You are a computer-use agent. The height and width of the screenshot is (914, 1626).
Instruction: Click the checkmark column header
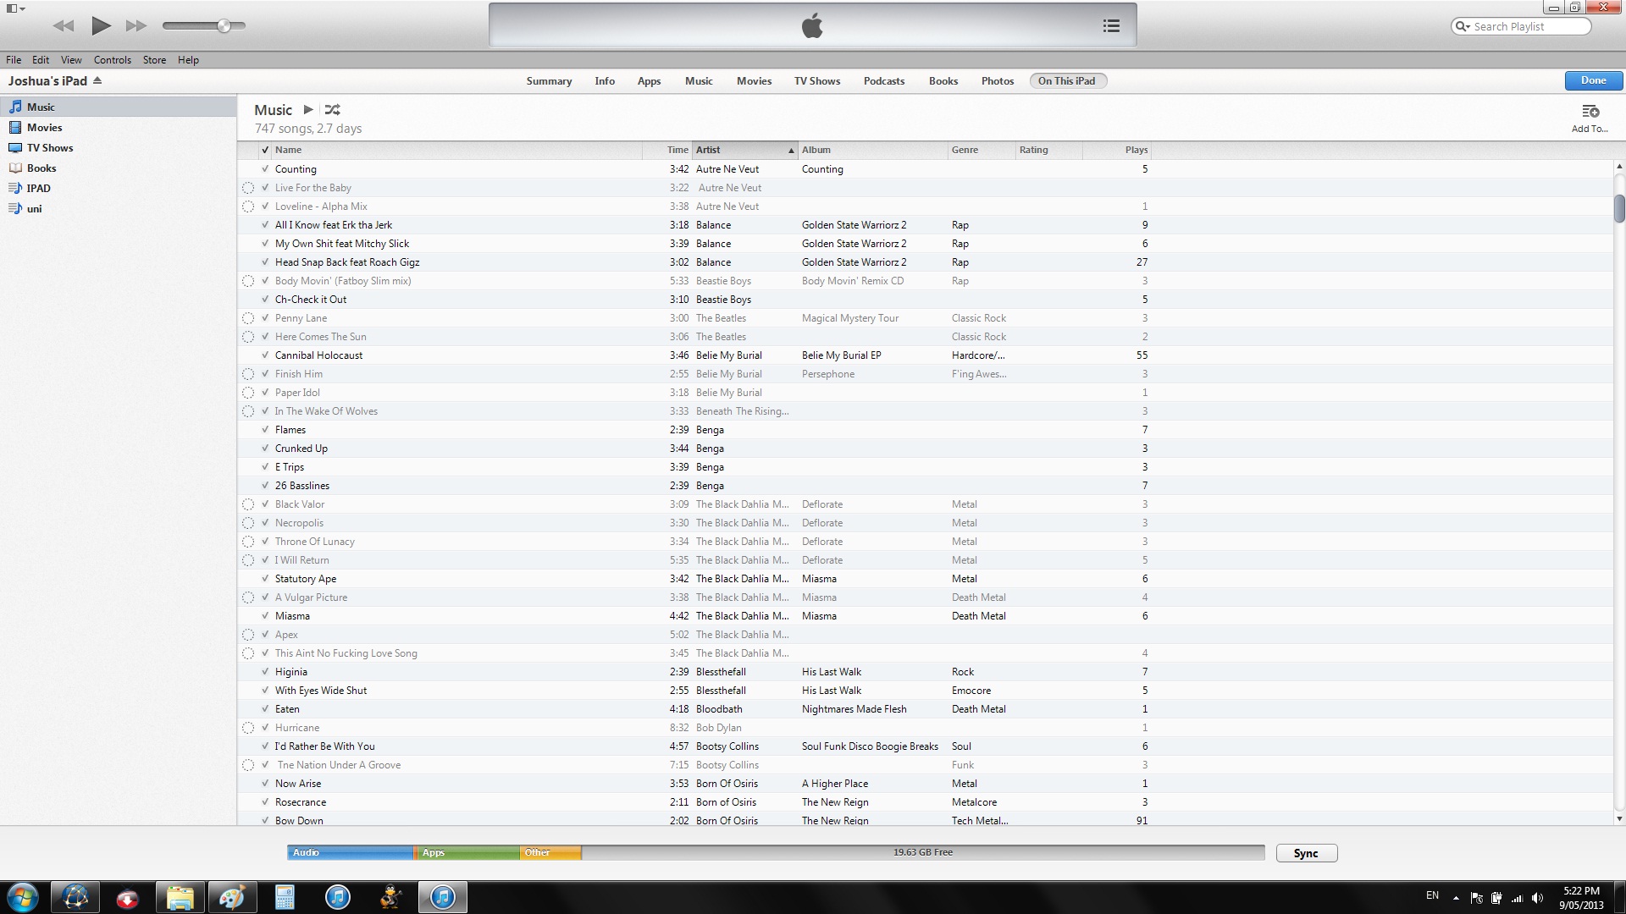coord(265,150)
